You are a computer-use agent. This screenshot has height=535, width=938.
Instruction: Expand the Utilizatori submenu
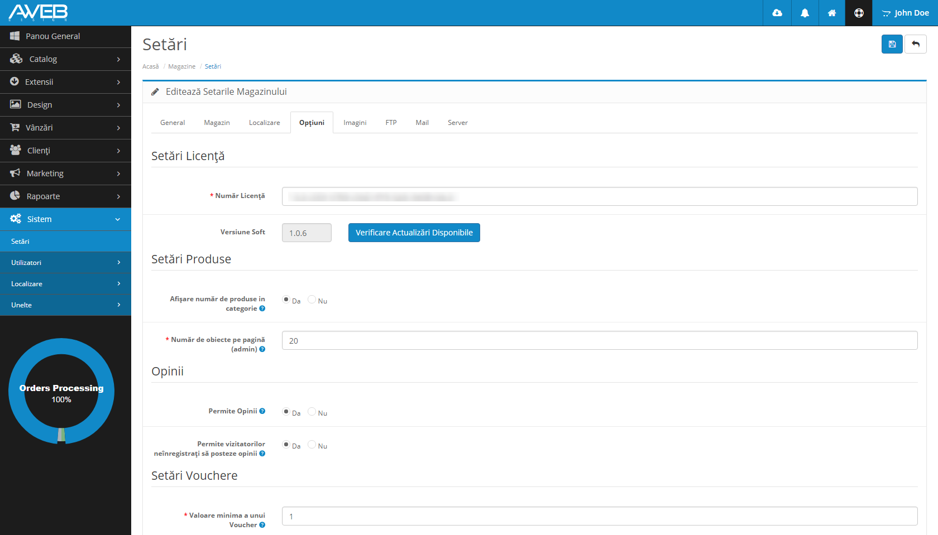click(65, 263)
